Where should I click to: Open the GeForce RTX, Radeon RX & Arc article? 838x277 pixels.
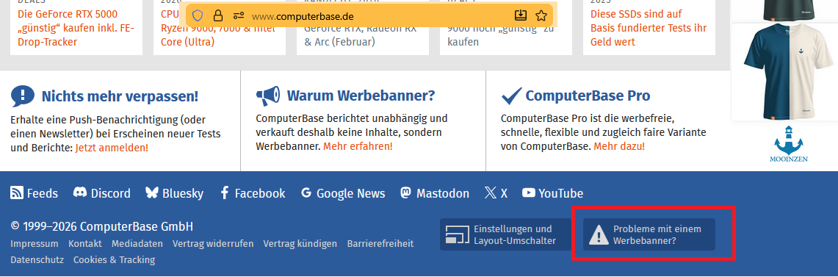[361, 35]
